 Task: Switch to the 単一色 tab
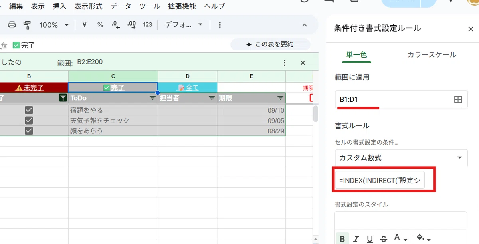(x=356, y=55)
